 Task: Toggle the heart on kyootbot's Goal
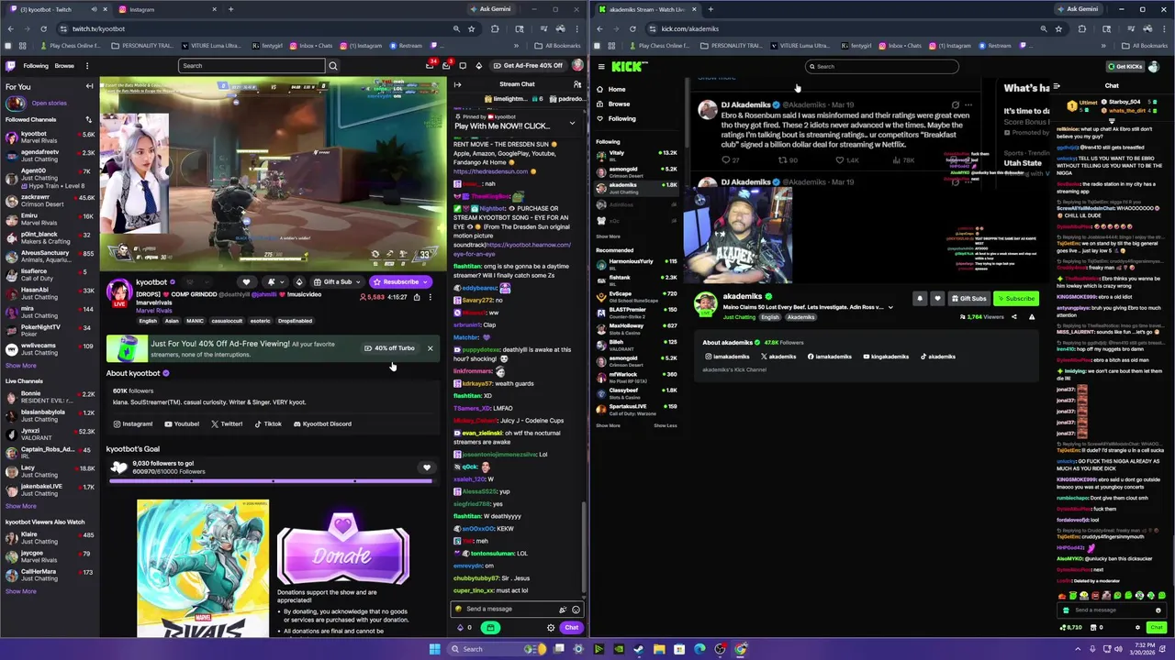(x=426, y=467)
